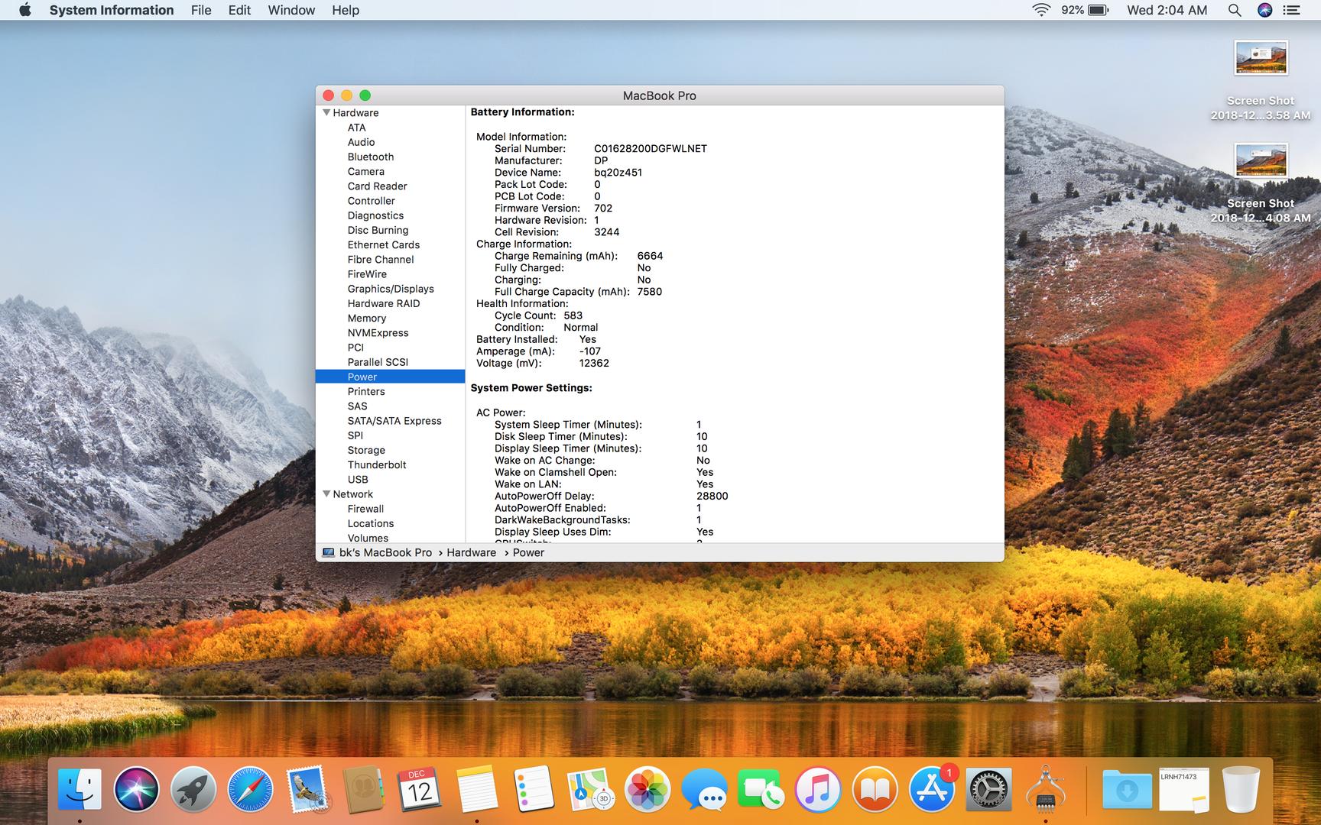Image resolution: width=1321 pixels, height=825 pixels.
Task: Select Storage in sidebar
Action: coord(365,450)
